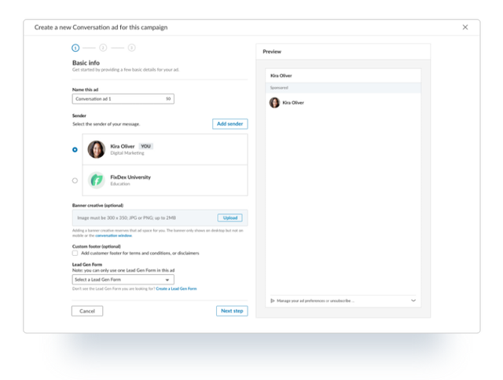The height and width of the screenshot is (380, 503).
Task: Click the Upload button for banner creative
Action: pyautogui.click(x=229, y=217)
